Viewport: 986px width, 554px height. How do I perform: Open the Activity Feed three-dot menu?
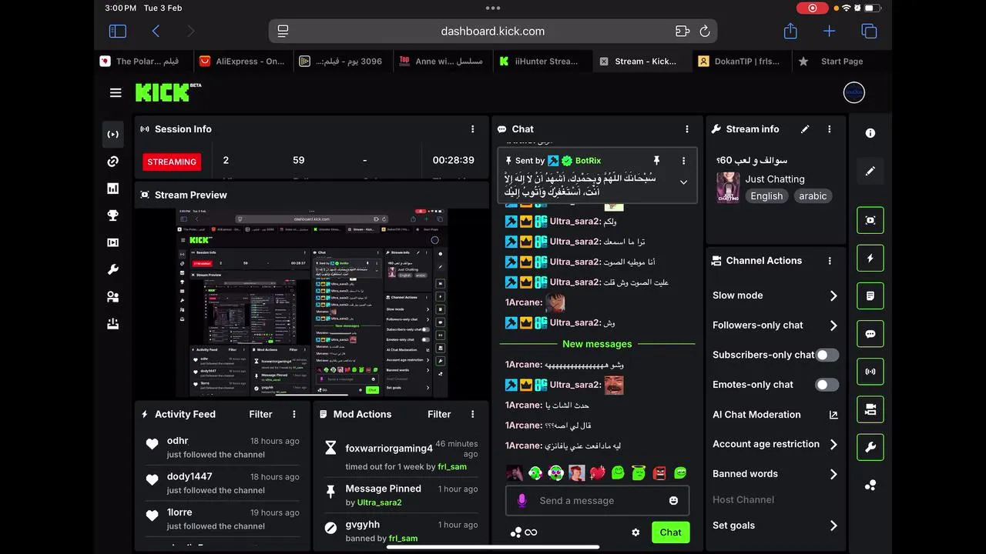pyautogui.click(x=294, y=414)
